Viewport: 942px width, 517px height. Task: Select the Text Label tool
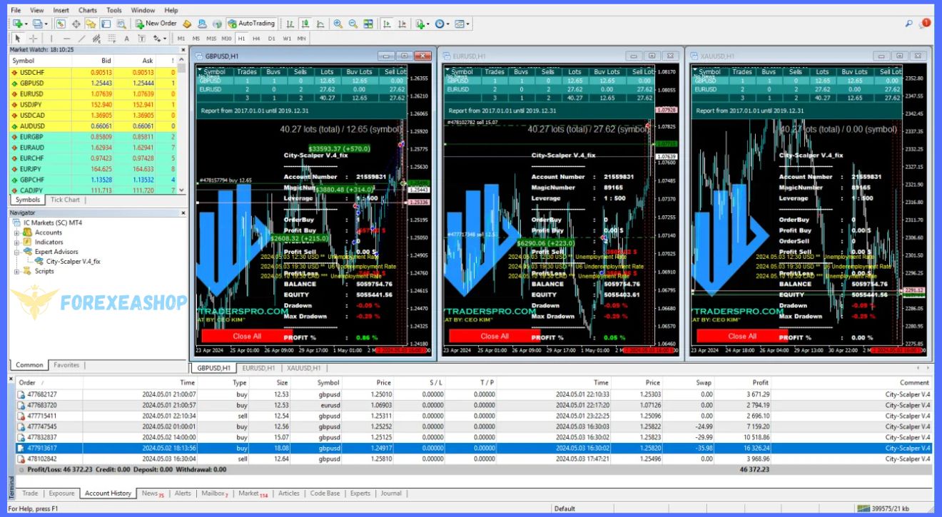pyautogui.click(x=141, y=39)
